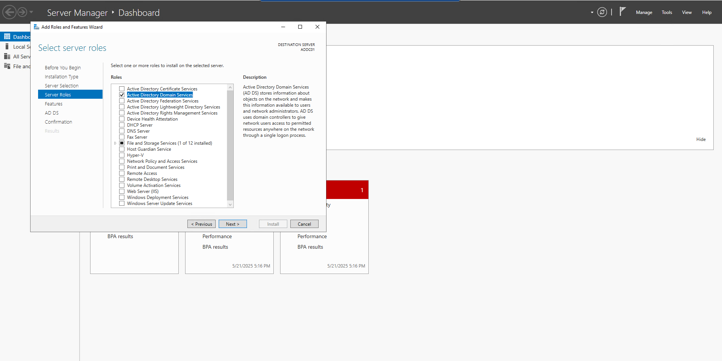722x361 pixels.
Task: Select Windows Deployment Services text
Action: click(x=158, y=197)
